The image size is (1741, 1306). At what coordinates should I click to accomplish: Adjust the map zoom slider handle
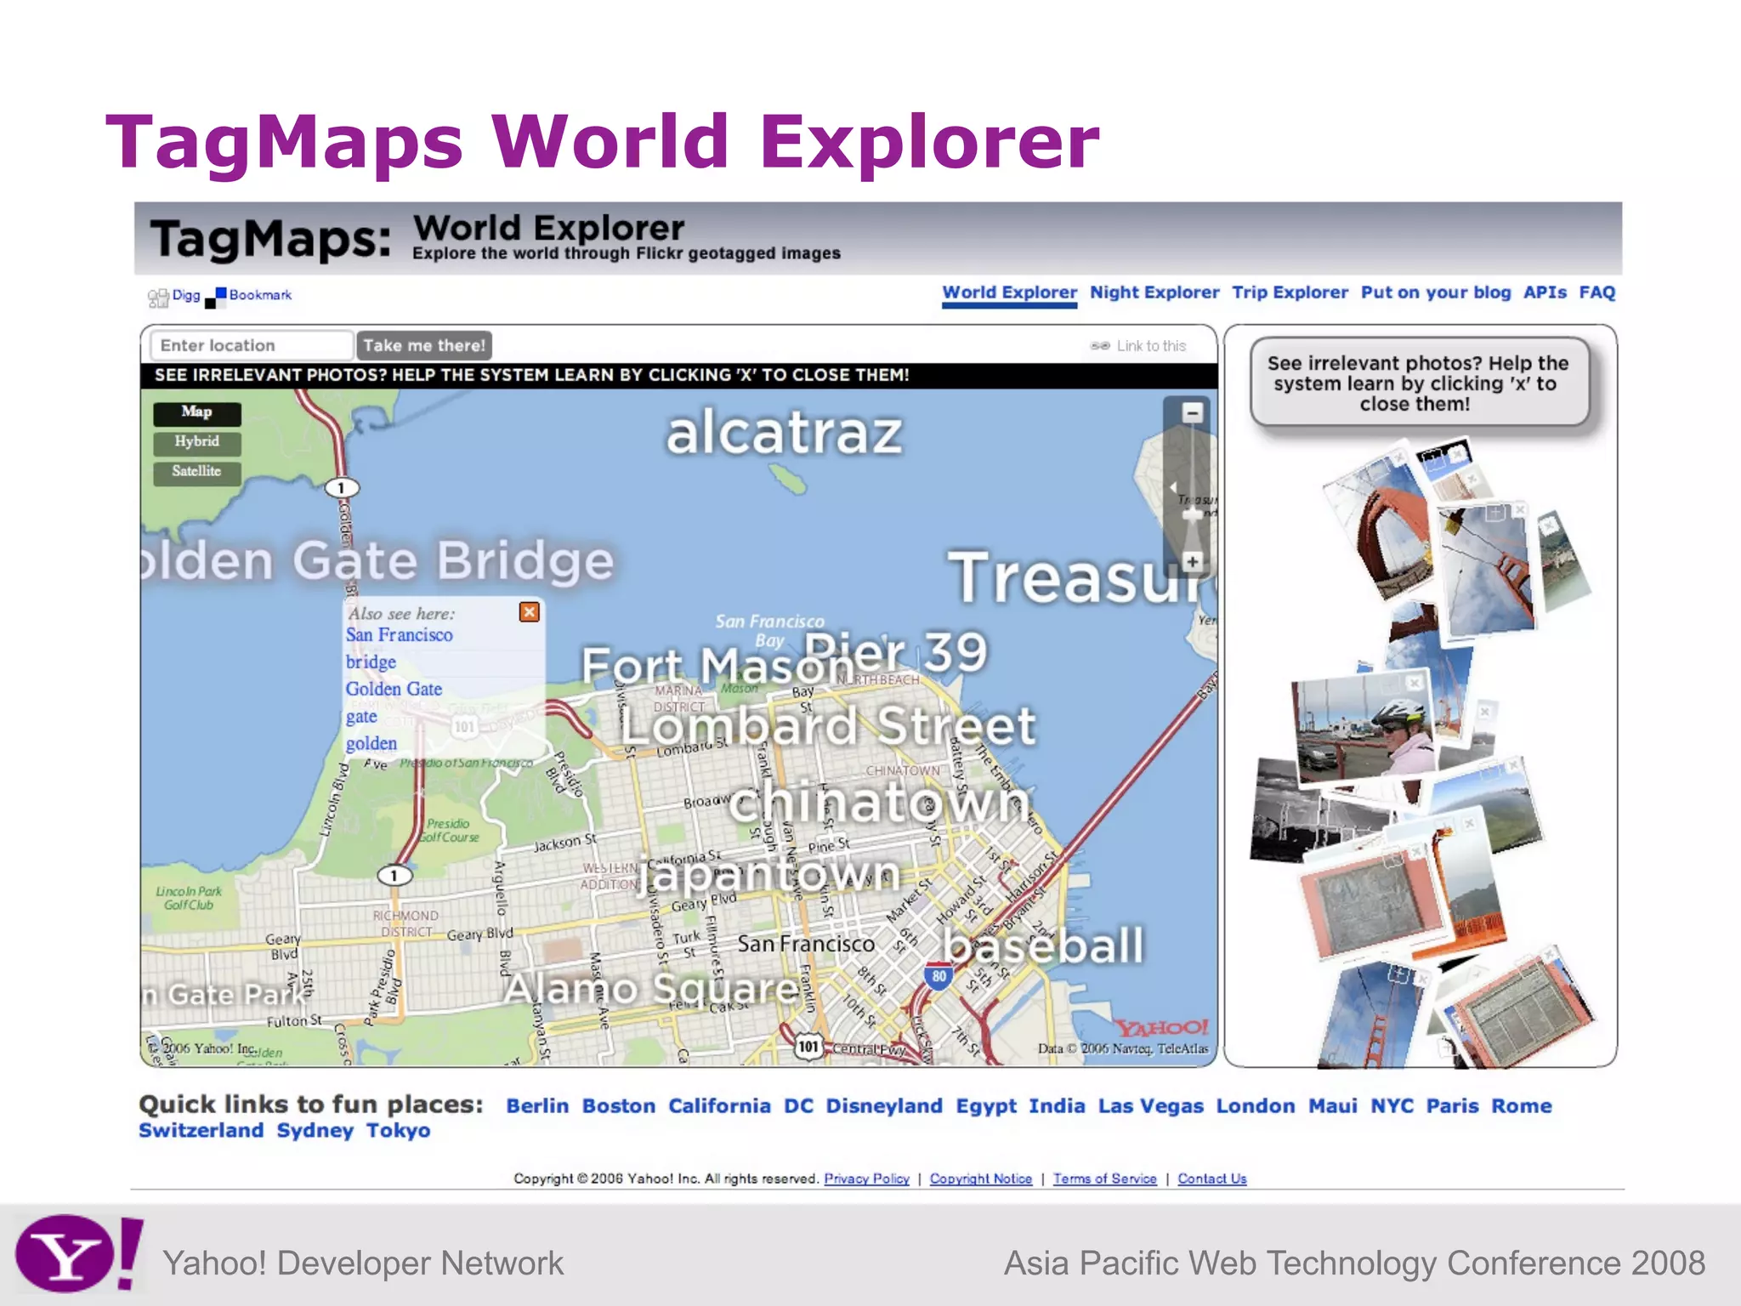(1192, 514)
